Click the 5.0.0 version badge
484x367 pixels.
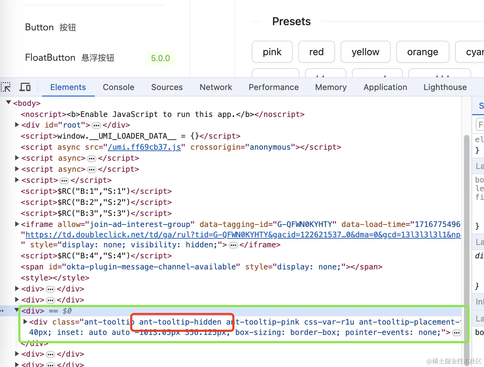tap(160, 58)
